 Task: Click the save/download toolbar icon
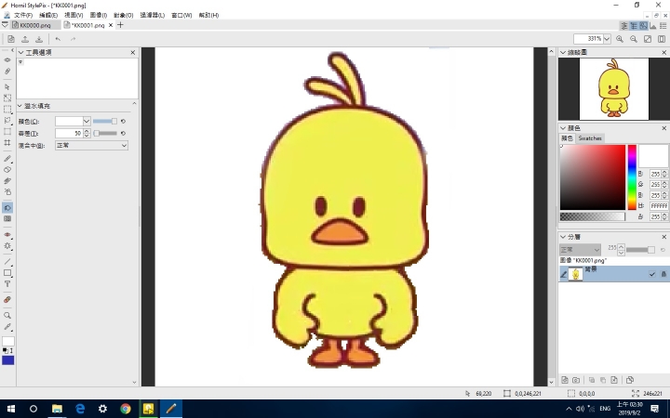(39, 39)
